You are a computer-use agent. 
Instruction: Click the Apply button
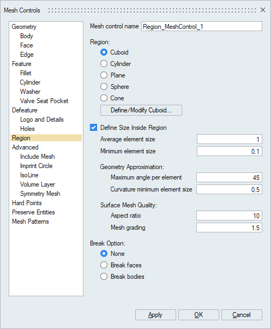(155, 315)
